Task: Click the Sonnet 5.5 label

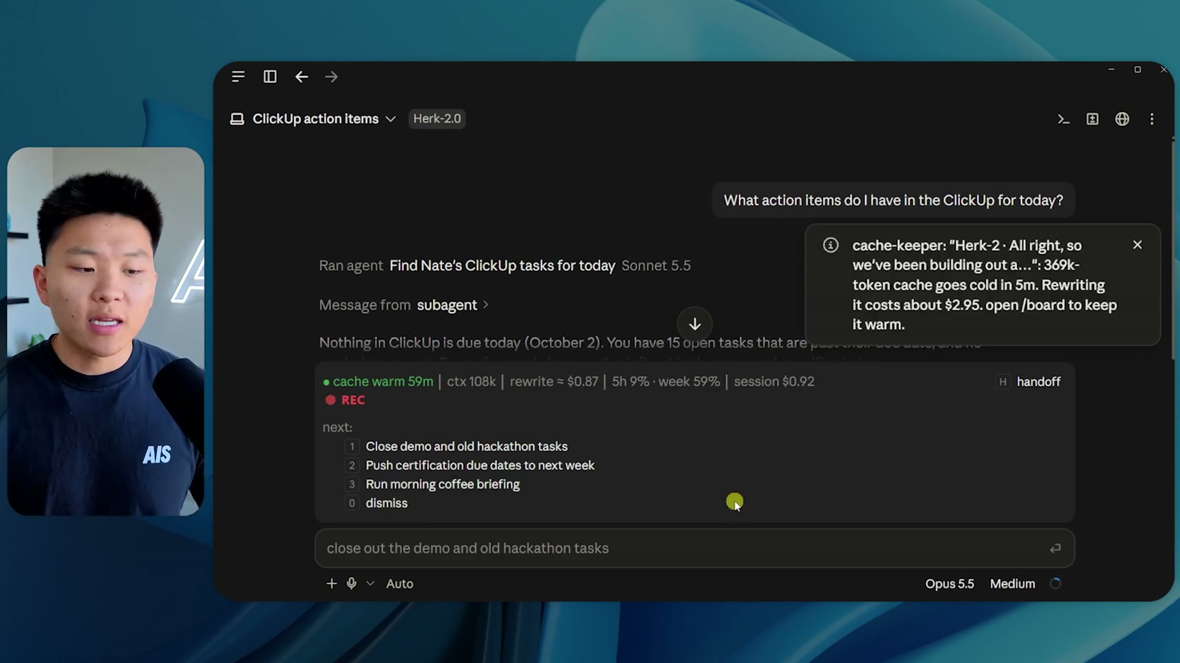Action: pos(656,265)
